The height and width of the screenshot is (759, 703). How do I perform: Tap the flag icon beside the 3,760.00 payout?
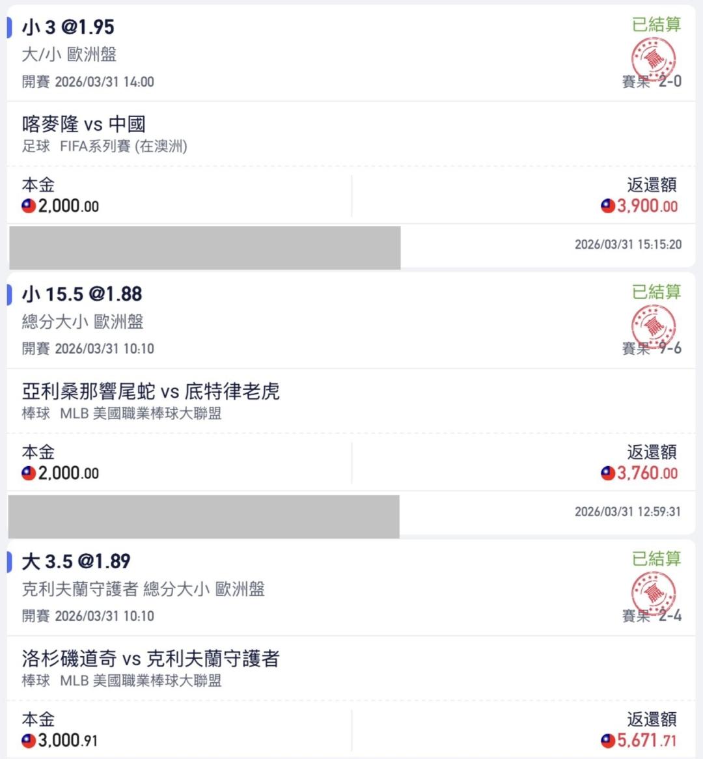tap(608, 473)
